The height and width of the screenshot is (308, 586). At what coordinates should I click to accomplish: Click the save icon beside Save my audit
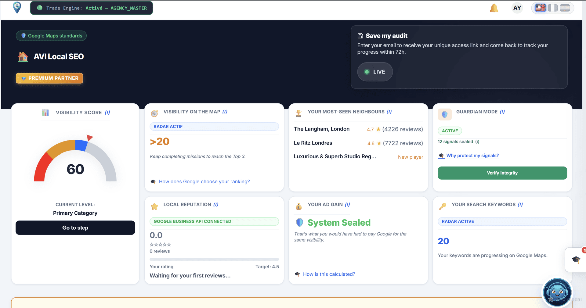[x=360, y=36]
